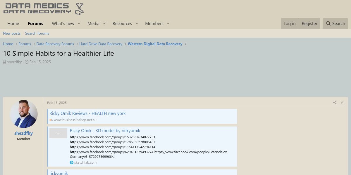Viewport: 351px width, 175px height.
Task: Click the thread title 10 Simple Habits
Action: click(x=58, y=53)
